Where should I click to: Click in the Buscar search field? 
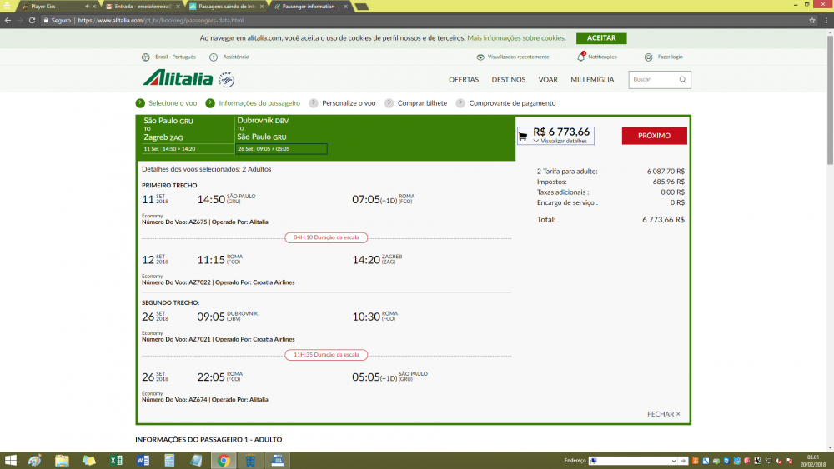point(655,80)
